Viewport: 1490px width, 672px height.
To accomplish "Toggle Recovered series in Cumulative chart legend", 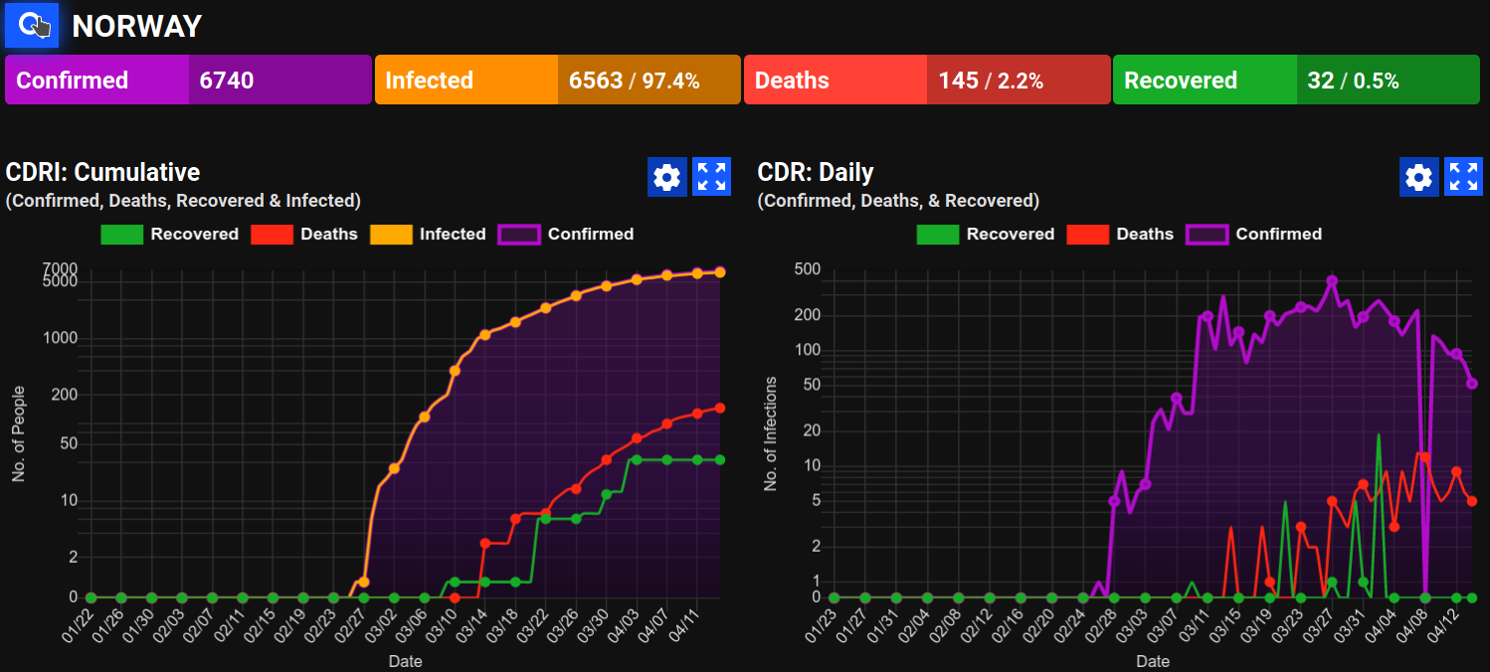I will [170, 235].
